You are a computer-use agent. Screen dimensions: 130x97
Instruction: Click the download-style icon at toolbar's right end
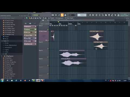tap(118, 15)
